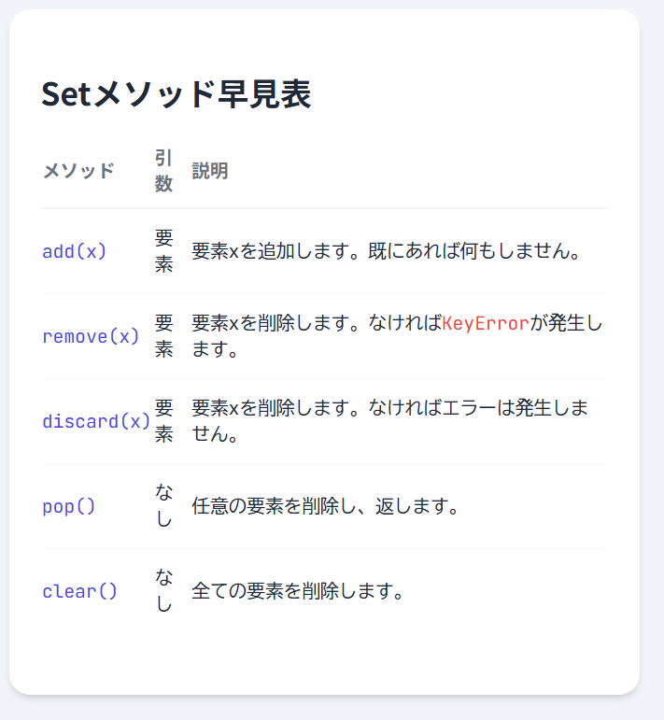The height and width of the screenshot is (720, 664).
Task: Click the description 任意の要素を削除し、返します
Action: 325,507
